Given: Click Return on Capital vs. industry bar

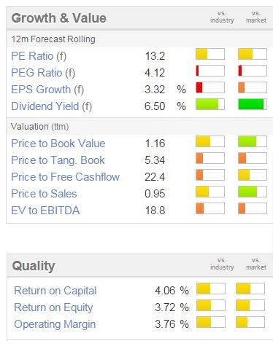Looking at the screenshot, I should pyautogui.click(x=211, y=289).
